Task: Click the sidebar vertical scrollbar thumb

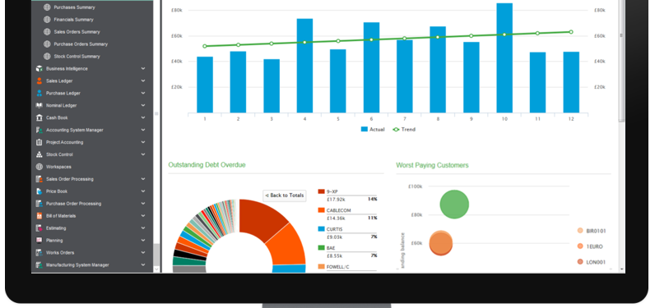Action: coord(156,255)
